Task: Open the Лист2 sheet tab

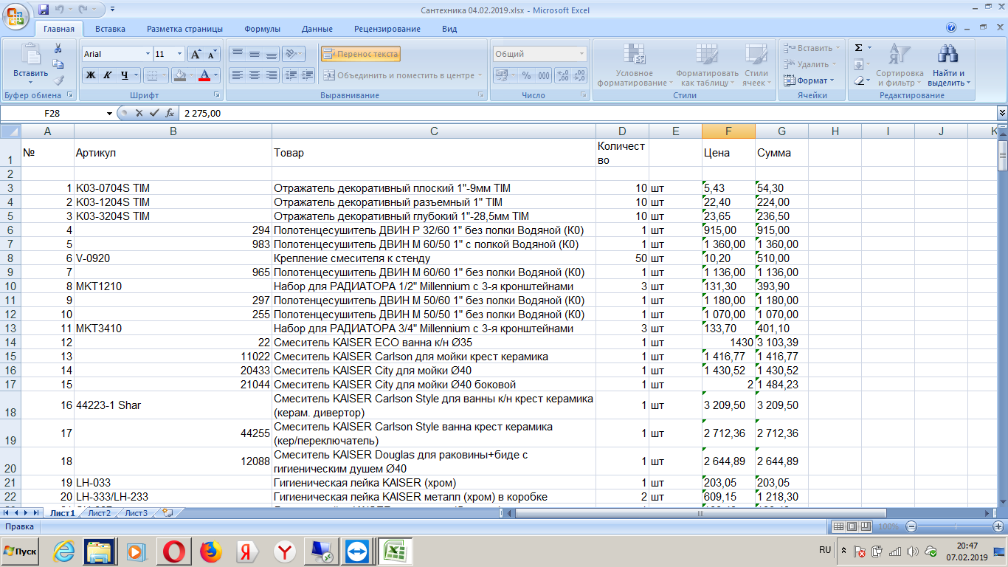Action: (x=99, y=512)
